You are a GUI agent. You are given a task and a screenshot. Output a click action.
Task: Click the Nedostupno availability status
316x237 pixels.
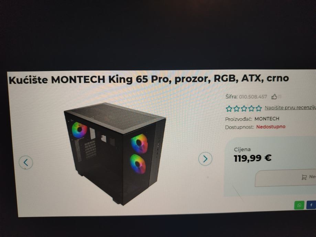[x=271, y=127]
